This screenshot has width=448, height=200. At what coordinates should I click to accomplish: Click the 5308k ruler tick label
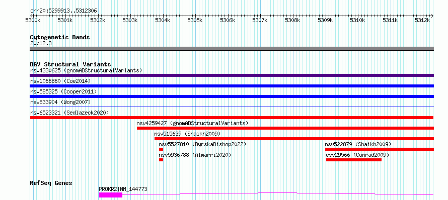[x=293, y=20]
